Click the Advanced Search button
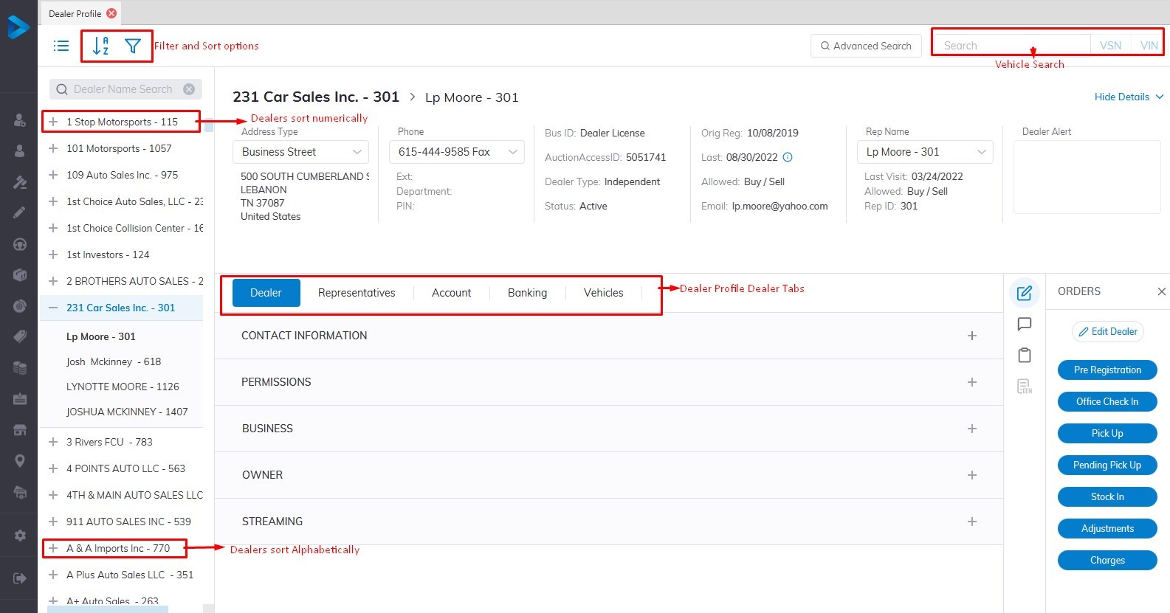The width and height of the screenshot is (1170, 613). point(865,46)
